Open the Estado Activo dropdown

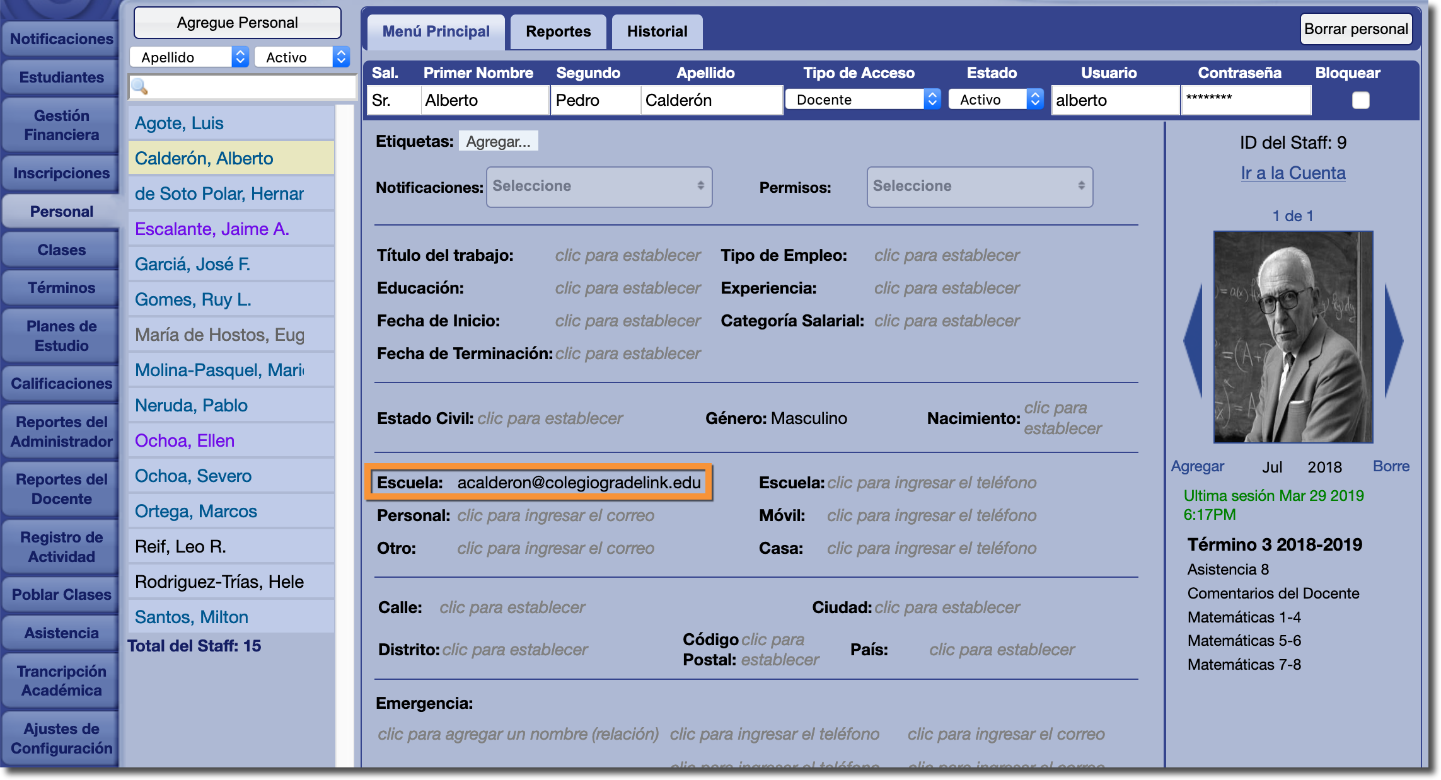996,100
